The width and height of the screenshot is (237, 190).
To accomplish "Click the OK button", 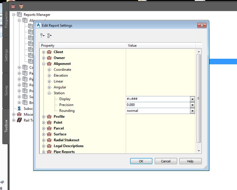I will pos(141,161).
